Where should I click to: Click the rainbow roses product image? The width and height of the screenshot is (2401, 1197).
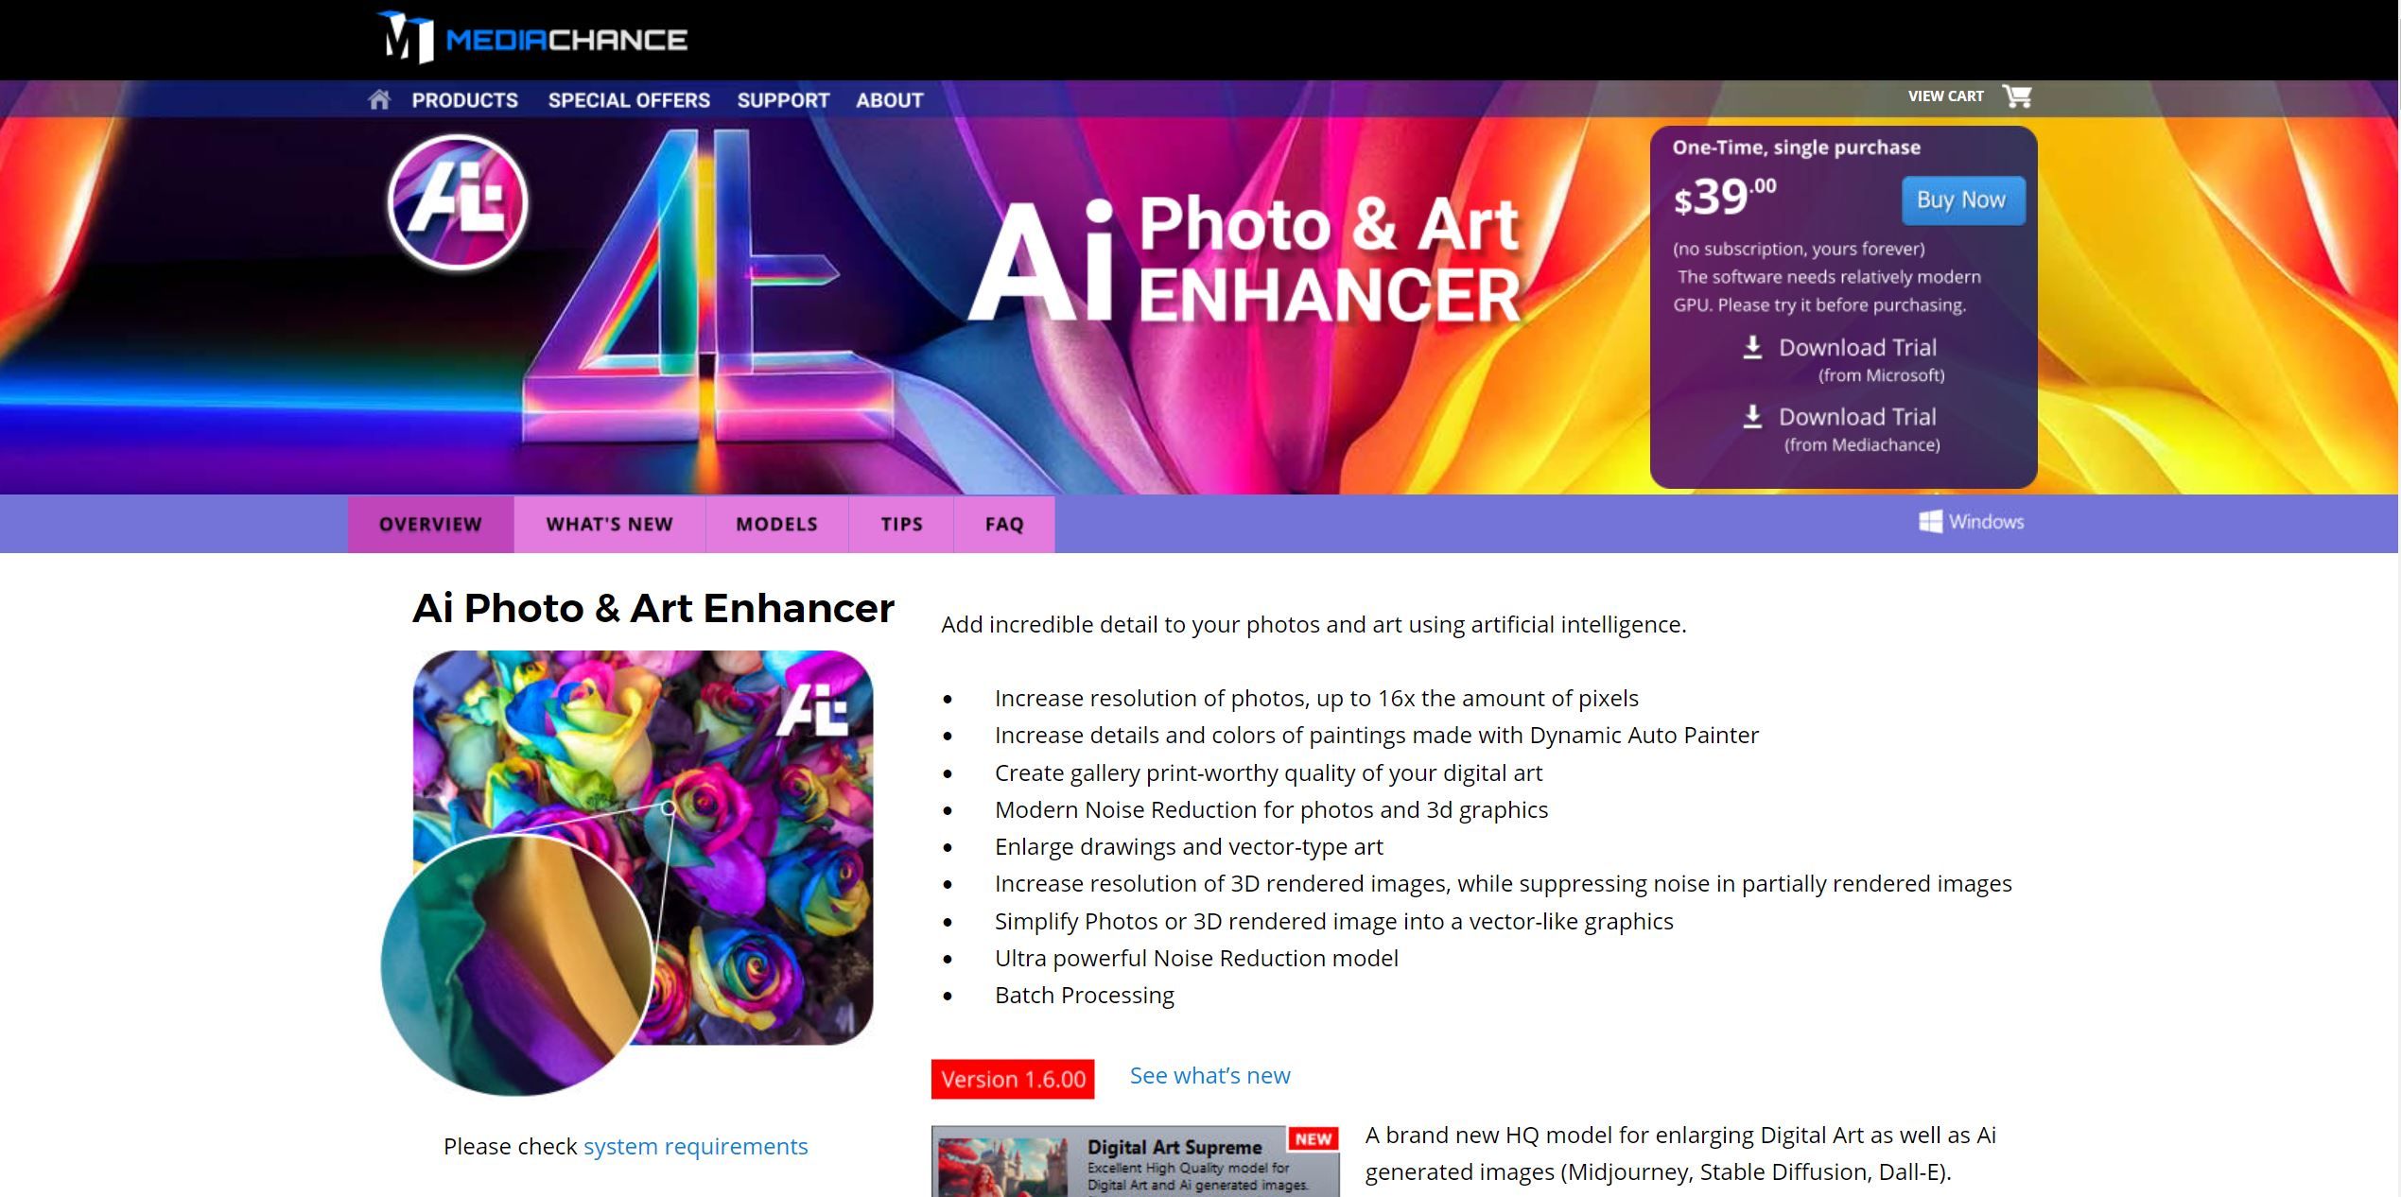[x=627, y=872]
